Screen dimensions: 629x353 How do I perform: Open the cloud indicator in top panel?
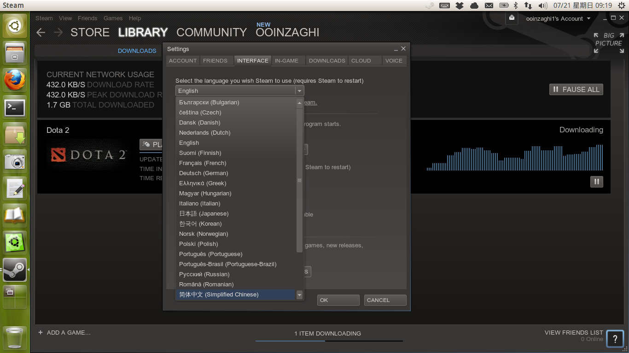pyautogui.click(x=474, y=6)
